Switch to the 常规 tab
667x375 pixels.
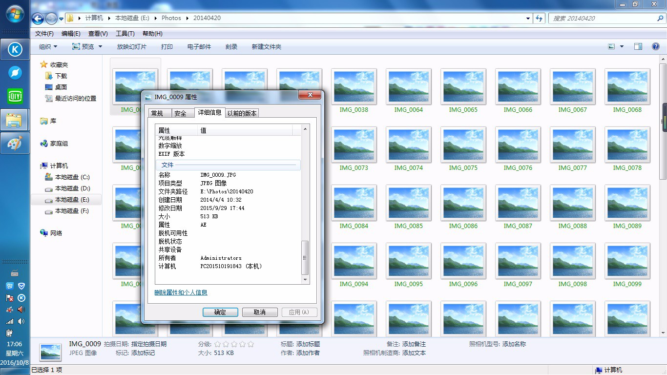click(159, 113)
